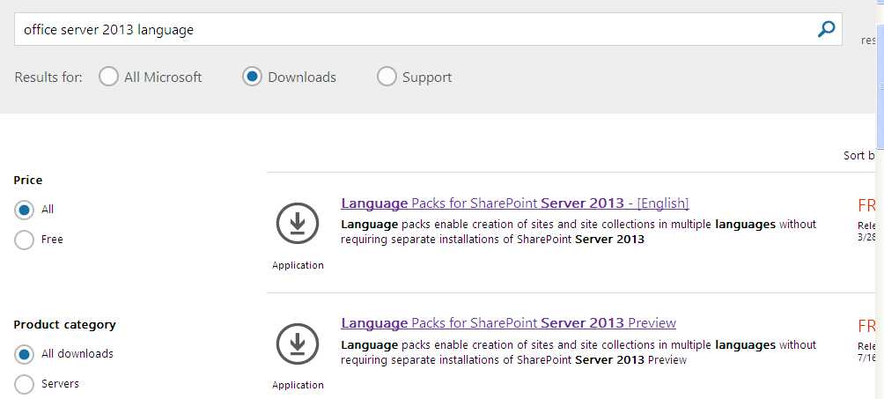Click download icon for SharePoint Server 2013 English
The height and width of the screenshot is (399, 884).
tap(298, 224)
